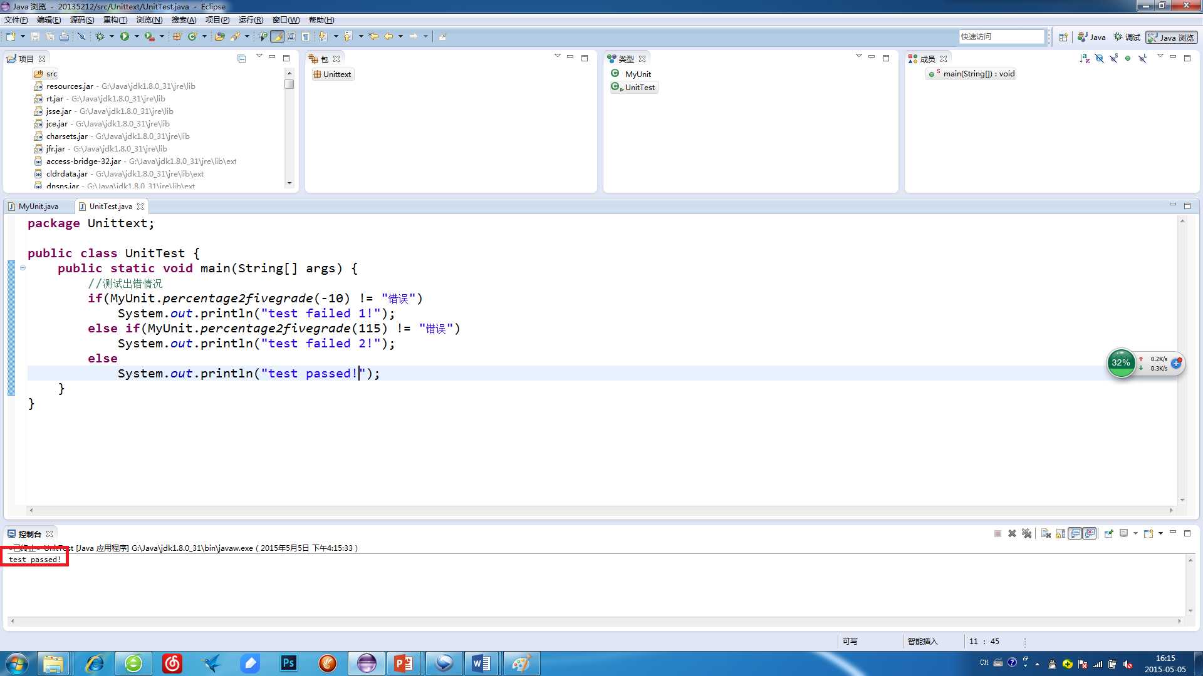Click the 快速访问 quick access field

[1001, 37]
